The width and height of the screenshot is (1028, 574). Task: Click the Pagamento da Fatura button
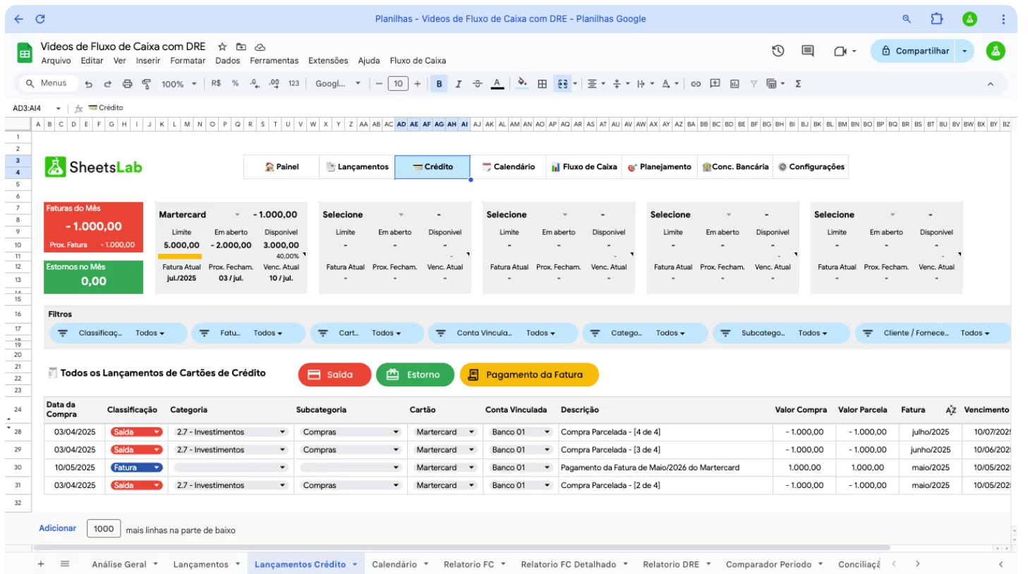pyautogui.click(x=528, y=374)
